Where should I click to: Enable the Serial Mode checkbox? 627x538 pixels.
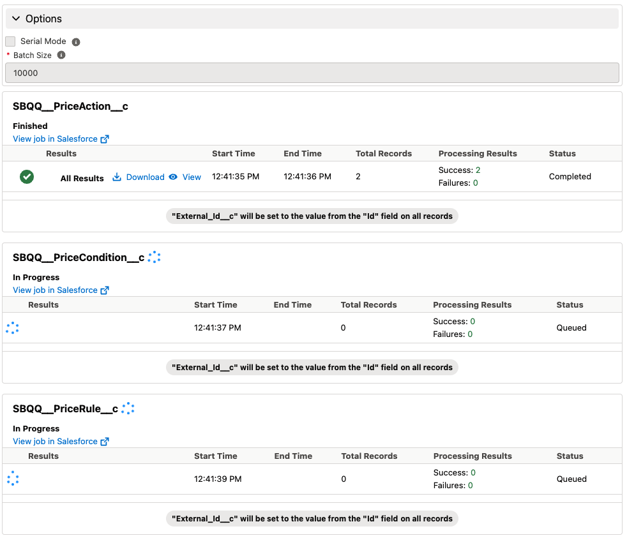point(10,41)
